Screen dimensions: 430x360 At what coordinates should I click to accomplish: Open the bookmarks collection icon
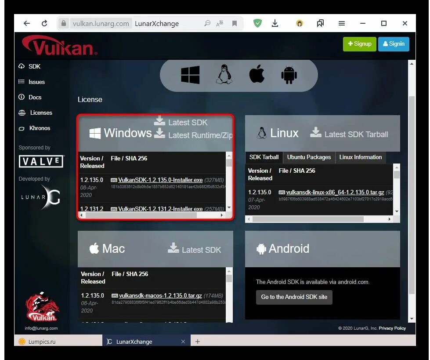[320, 23]
